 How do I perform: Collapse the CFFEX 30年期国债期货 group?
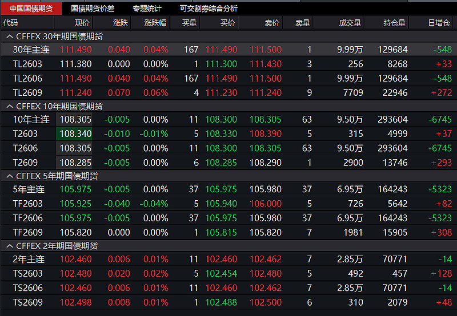pos(10,37)
